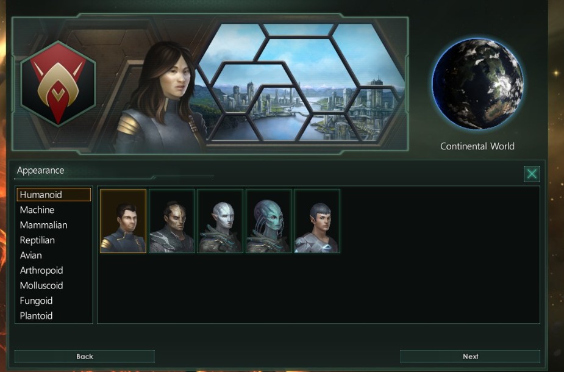The width and height of the screenshot is (564, 372).
Task: Choose the pointed-ear bowl-cut humanoid portrait
Action: [x=317, y=221]
